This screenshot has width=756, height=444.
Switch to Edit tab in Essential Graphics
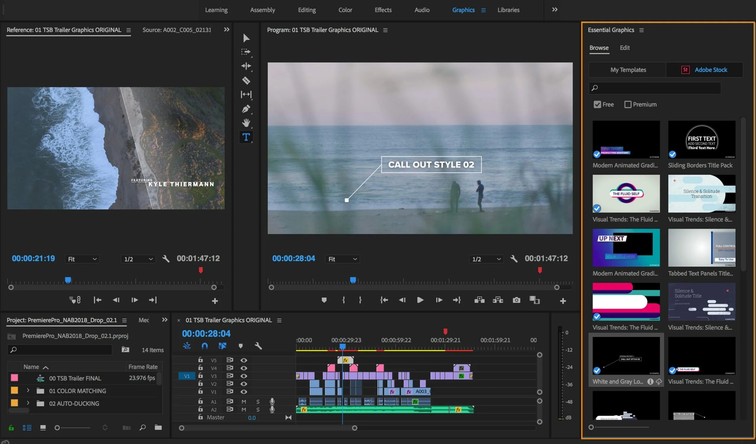point(624,48)
